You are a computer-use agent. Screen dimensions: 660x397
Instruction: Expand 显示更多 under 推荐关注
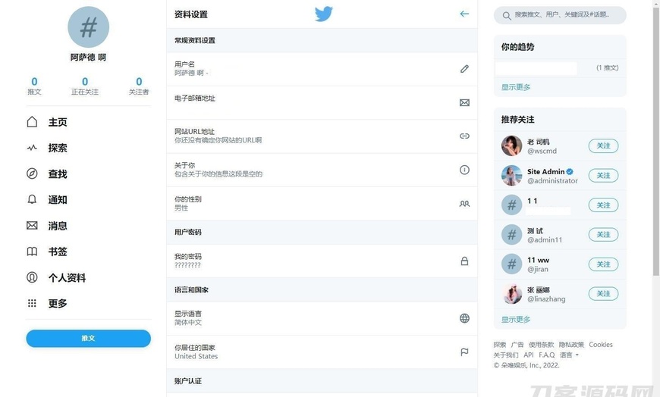coord(516,320)
